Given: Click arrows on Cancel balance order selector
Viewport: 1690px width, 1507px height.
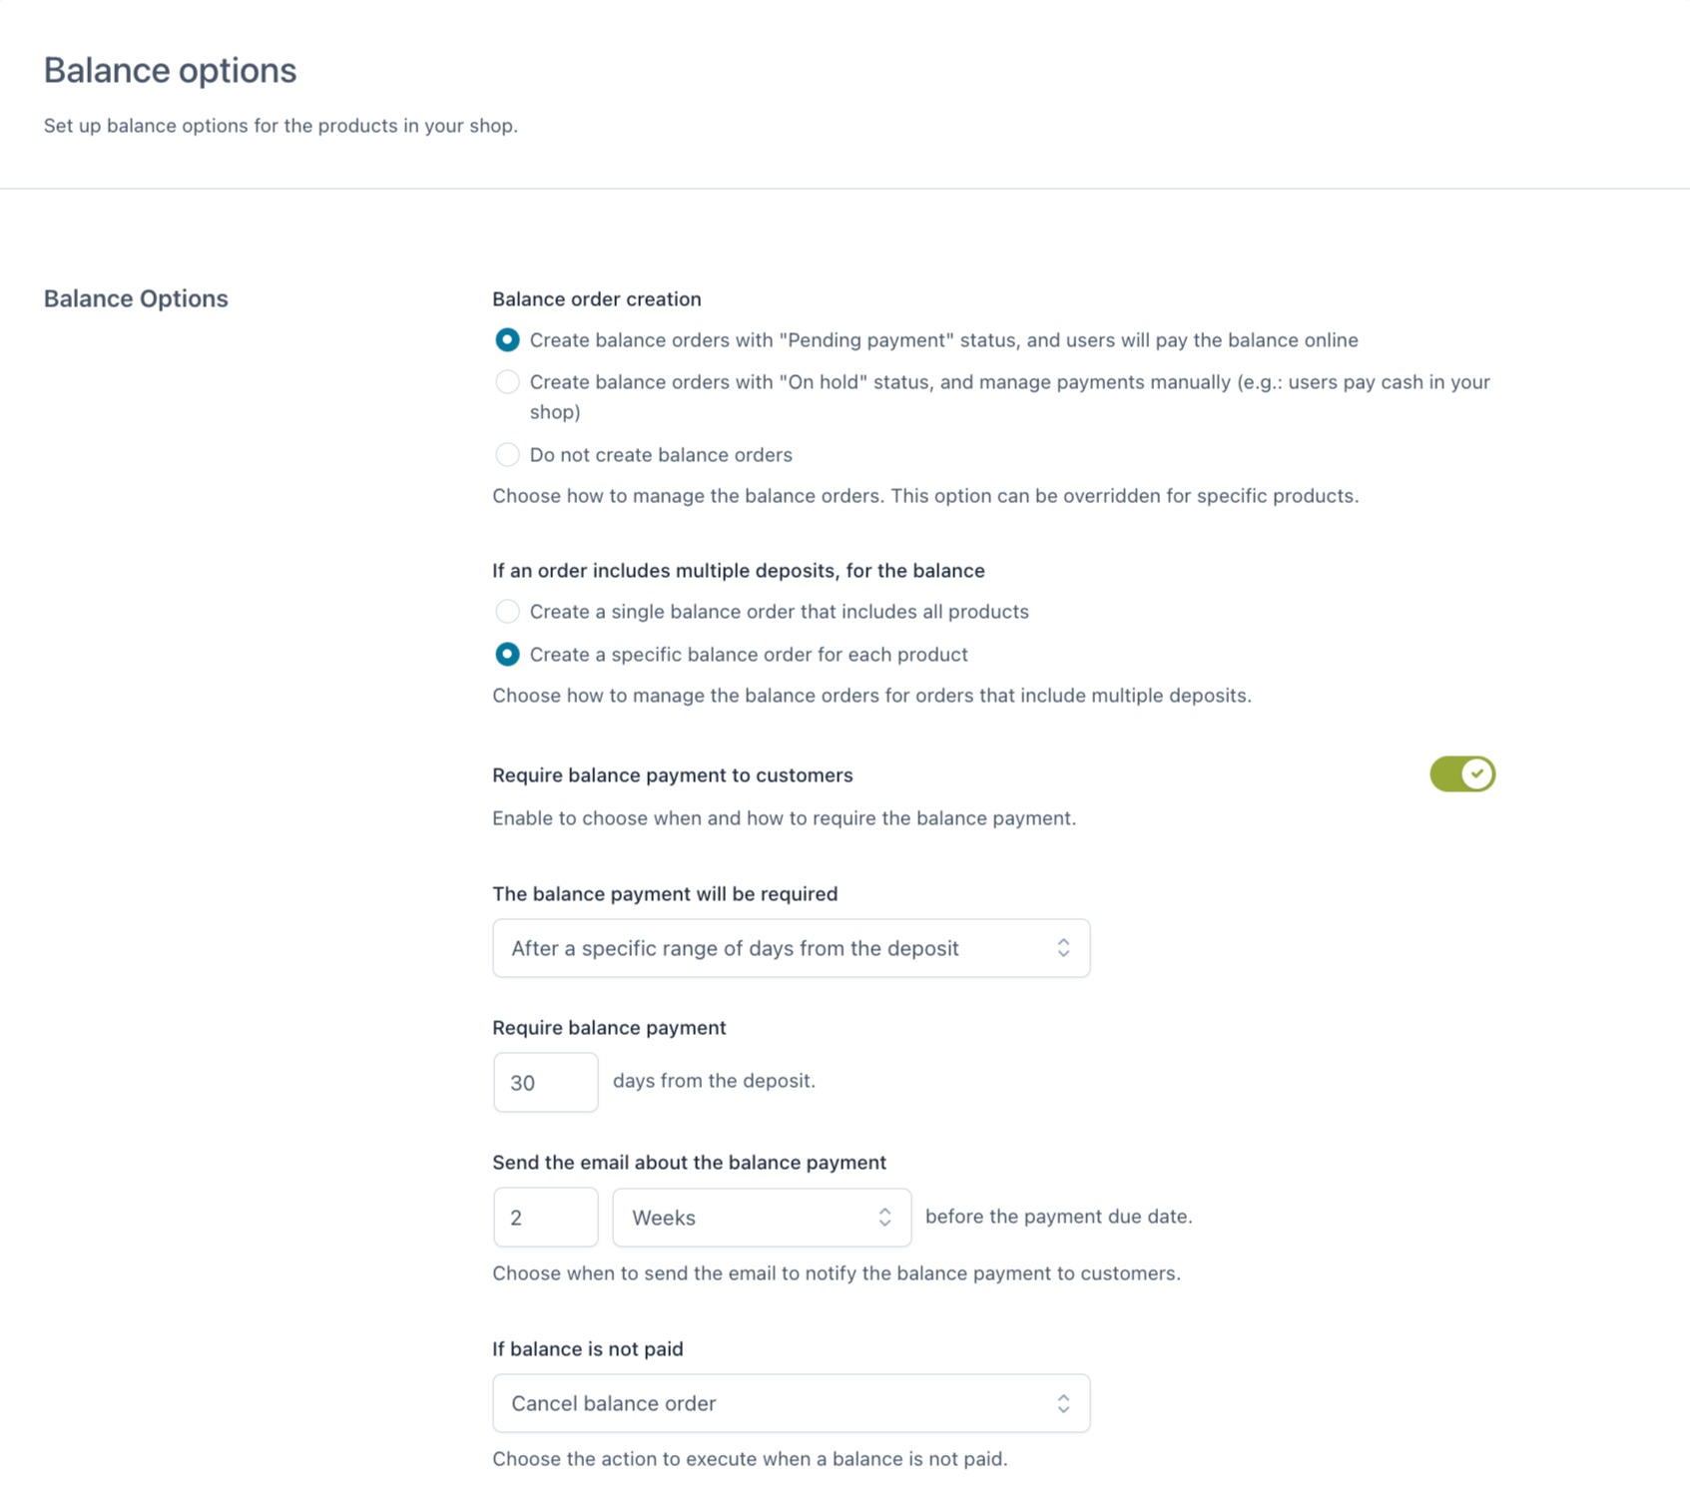Looking at the screenshot, I should pos(1063,1403).
